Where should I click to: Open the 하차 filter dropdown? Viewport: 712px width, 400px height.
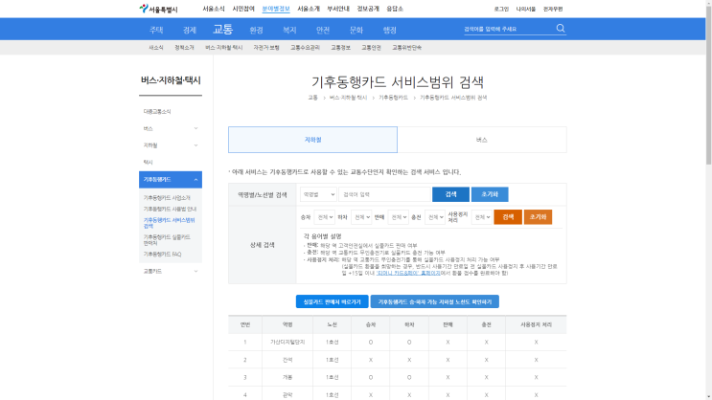361,217
